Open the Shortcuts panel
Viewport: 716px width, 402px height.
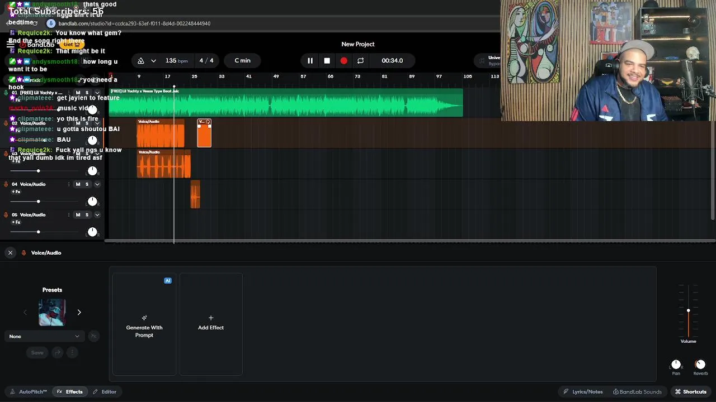click(691, 392)
